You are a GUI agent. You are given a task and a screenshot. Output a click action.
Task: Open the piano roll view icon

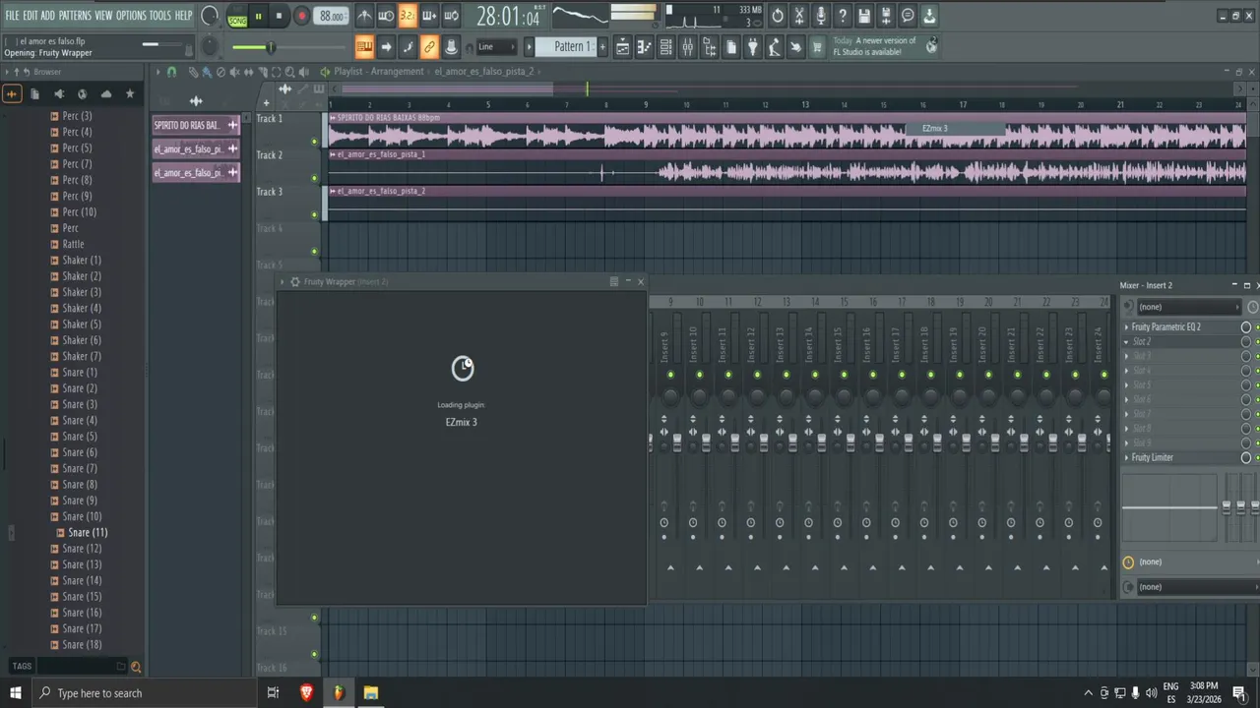click(644, 46)
